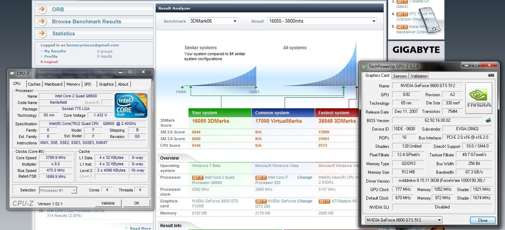505x230 pixels.
Task: Open the About tab in CPU-Z
Action: click(123, 84)
